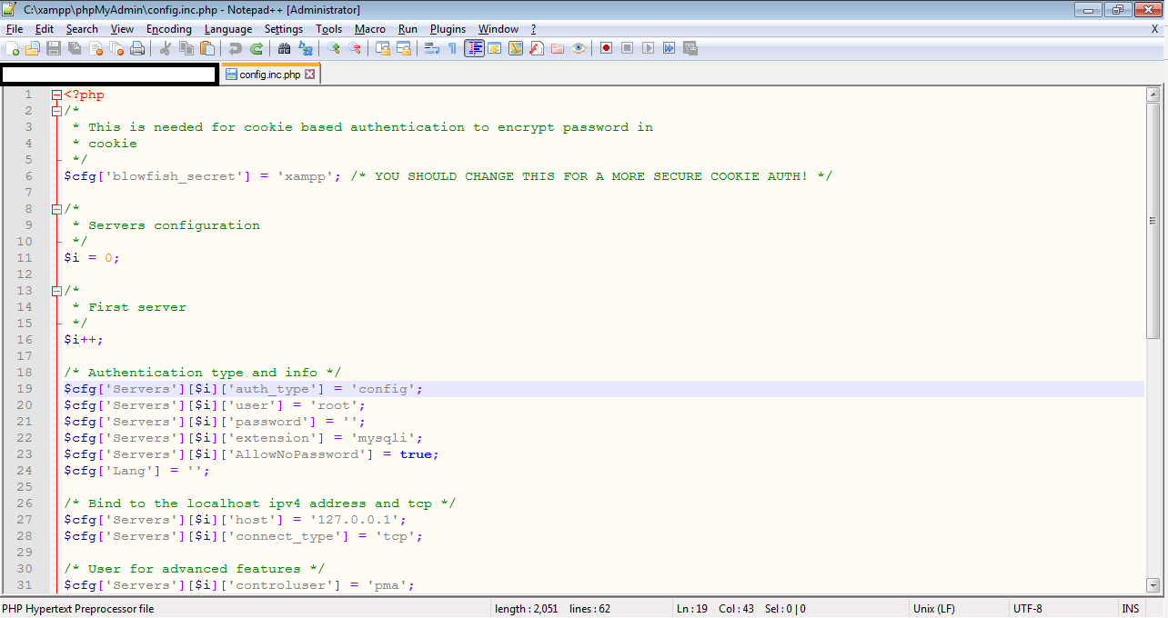Collapse the Servers configuration comment fold
The height and width of the screenshot is (618, 1168).
[x=57, y=208]
